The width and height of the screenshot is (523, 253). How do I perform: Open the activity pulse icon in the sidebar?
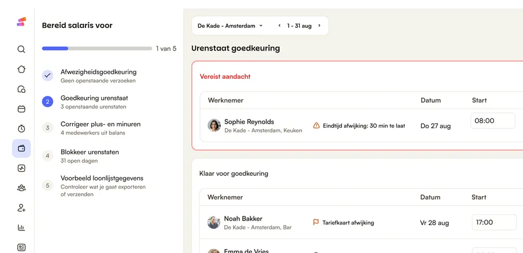tap(22, 168)
